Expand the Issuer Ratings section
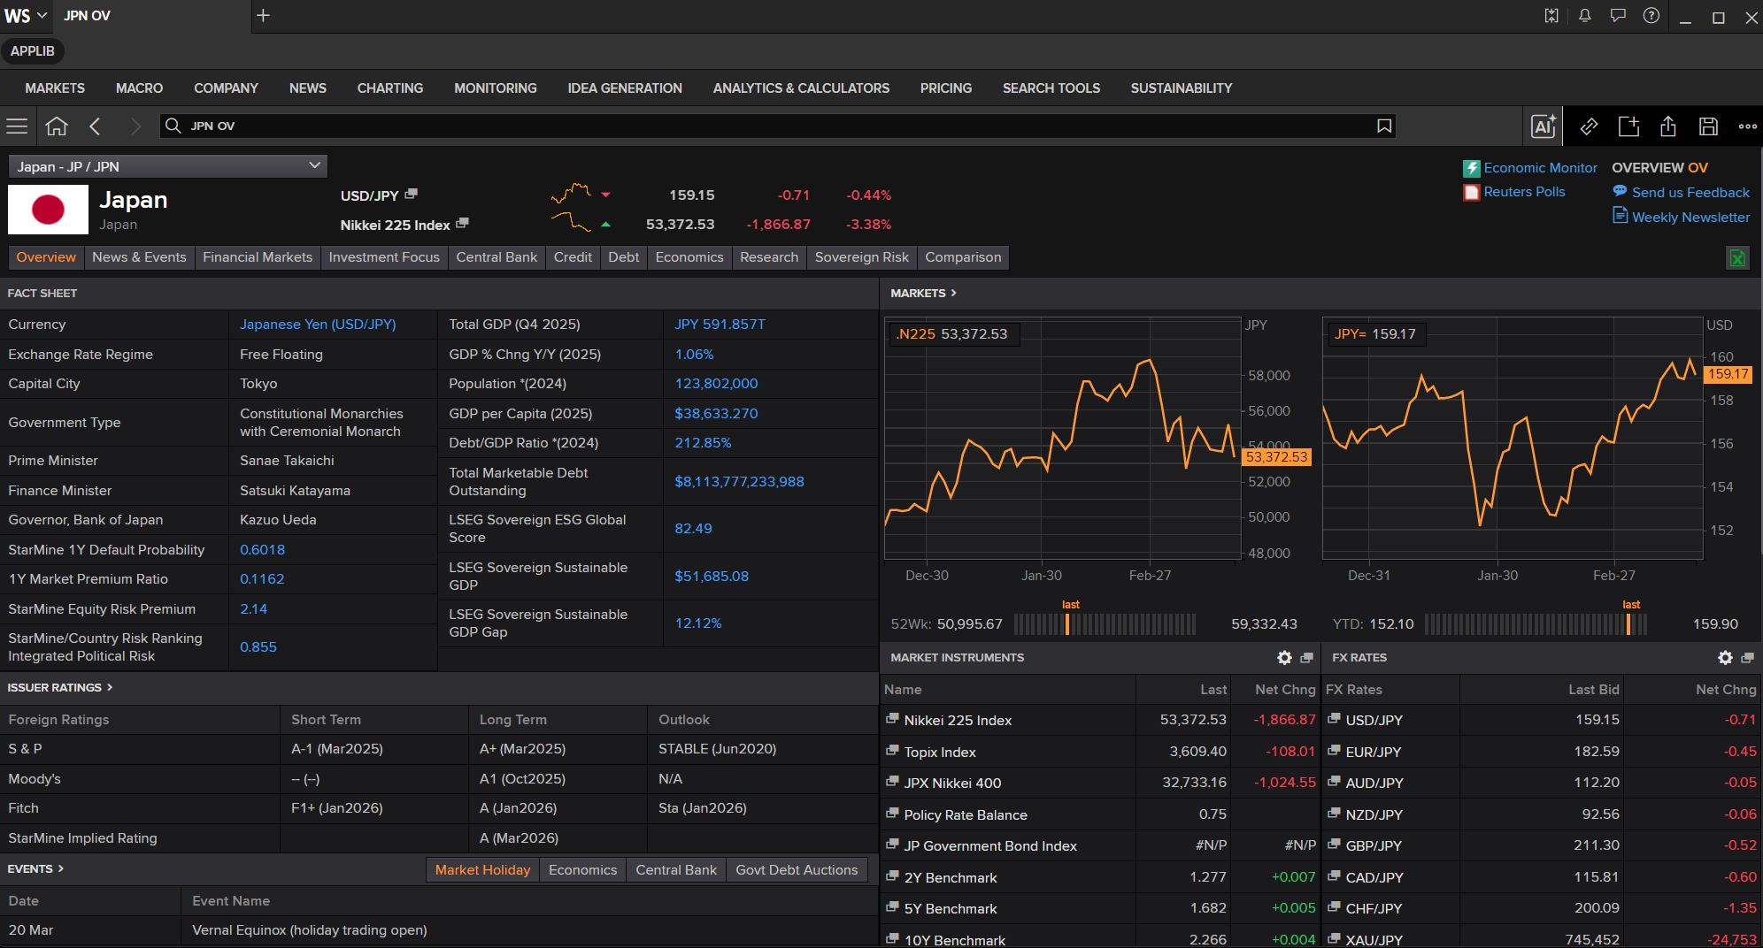Image resolution: width=1763 pixels, height=948 pixels. pos(60,687)
